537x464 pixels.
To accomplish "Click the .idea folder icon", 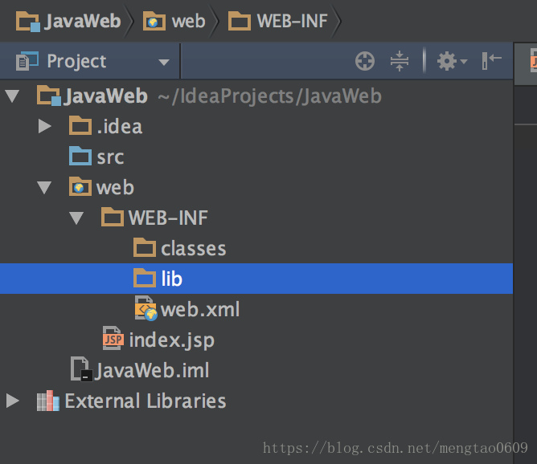I will (80, 125).
